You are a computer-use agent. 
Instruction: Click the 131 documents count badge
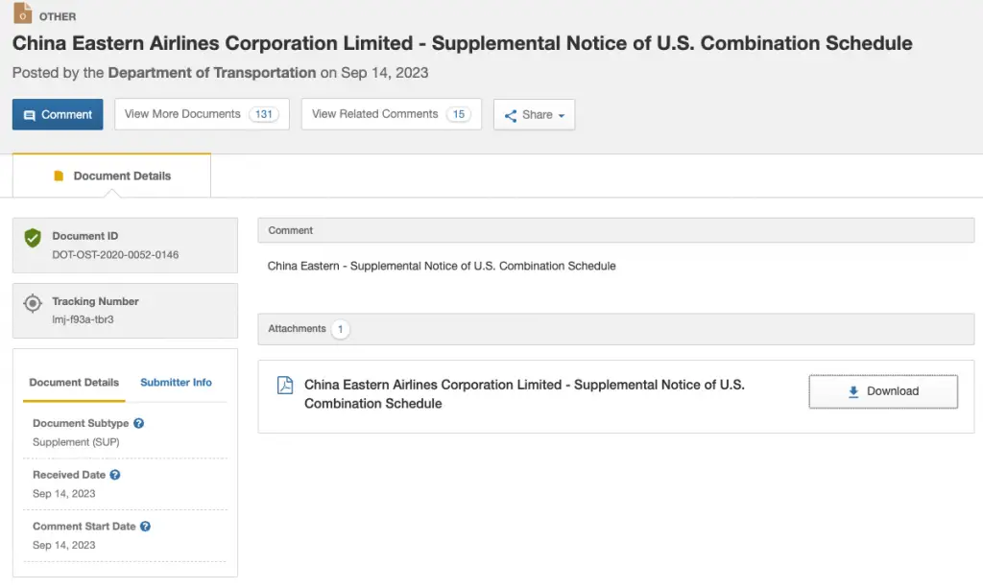point(264,114)
